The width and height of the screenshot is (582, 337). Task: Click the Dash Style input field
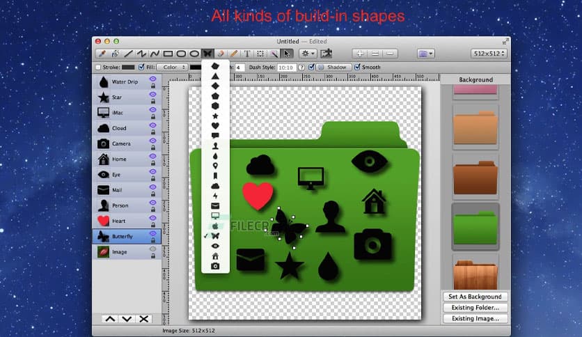coord(287,68)
